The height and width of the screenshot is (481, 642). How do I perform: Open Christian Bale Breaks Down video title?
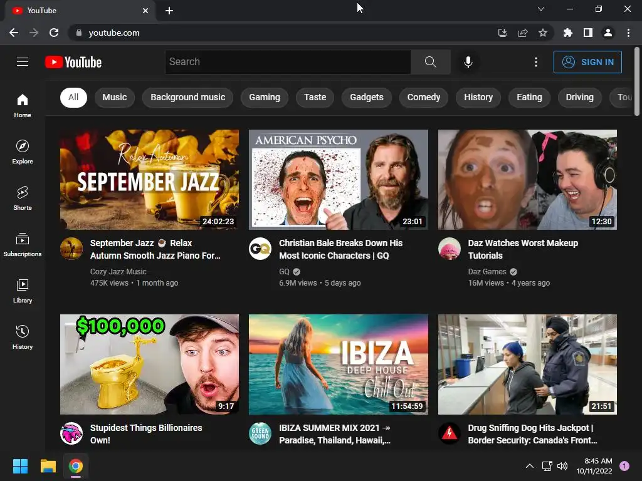pyautogui.click(x=340, y=249)
